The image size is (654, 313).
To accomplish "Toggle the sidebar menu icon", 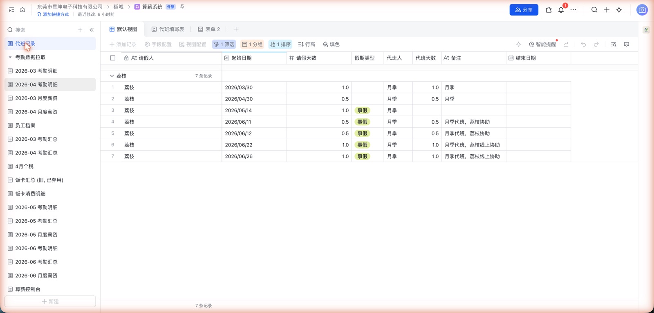I will pyautogui.click(x=11, y=10).
